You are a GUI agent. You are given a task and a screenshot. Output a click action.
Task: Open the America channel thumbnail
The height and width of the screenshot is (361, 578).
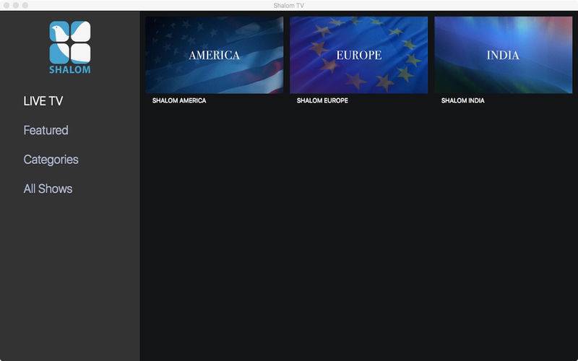[x=215, y=55]
